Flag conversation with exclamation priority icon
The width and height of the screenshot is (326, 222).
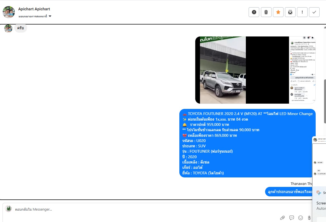pyautogui.click(x=302, y=12)
